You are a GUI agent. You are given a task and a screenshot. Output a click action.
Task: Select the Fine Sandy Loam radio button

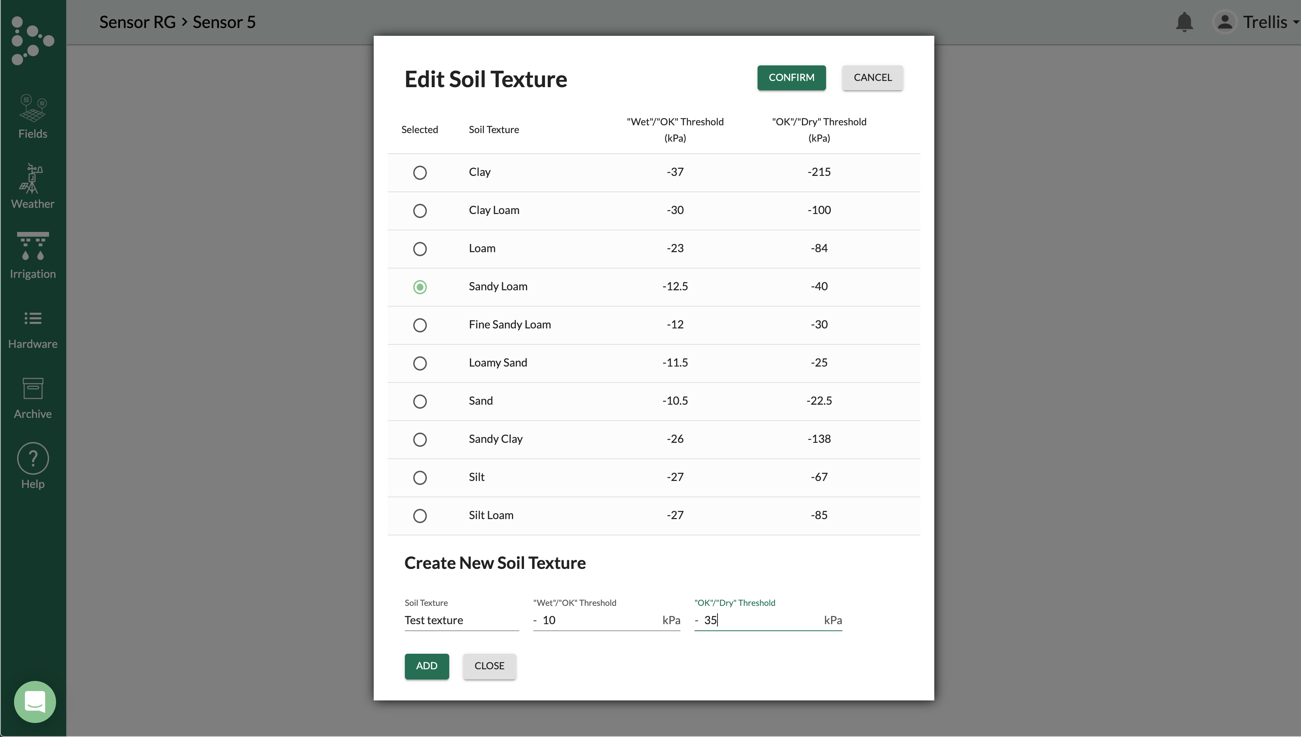pos(420,325)
